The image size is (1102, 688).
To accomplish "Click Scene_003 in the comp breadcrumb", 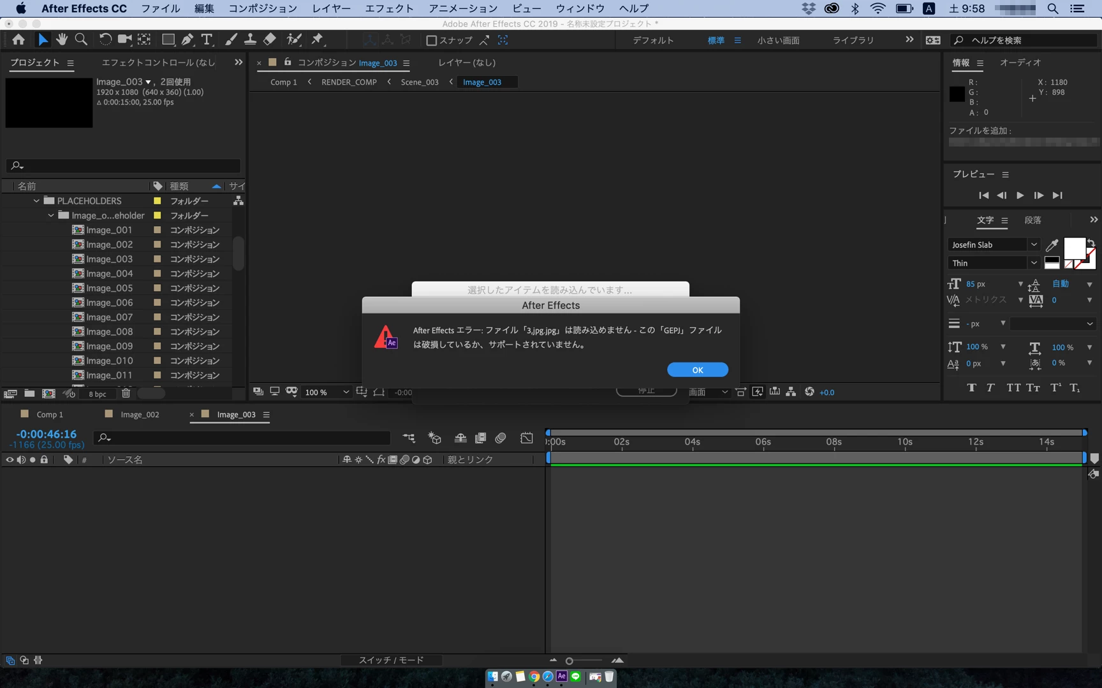I will point(420,82).
